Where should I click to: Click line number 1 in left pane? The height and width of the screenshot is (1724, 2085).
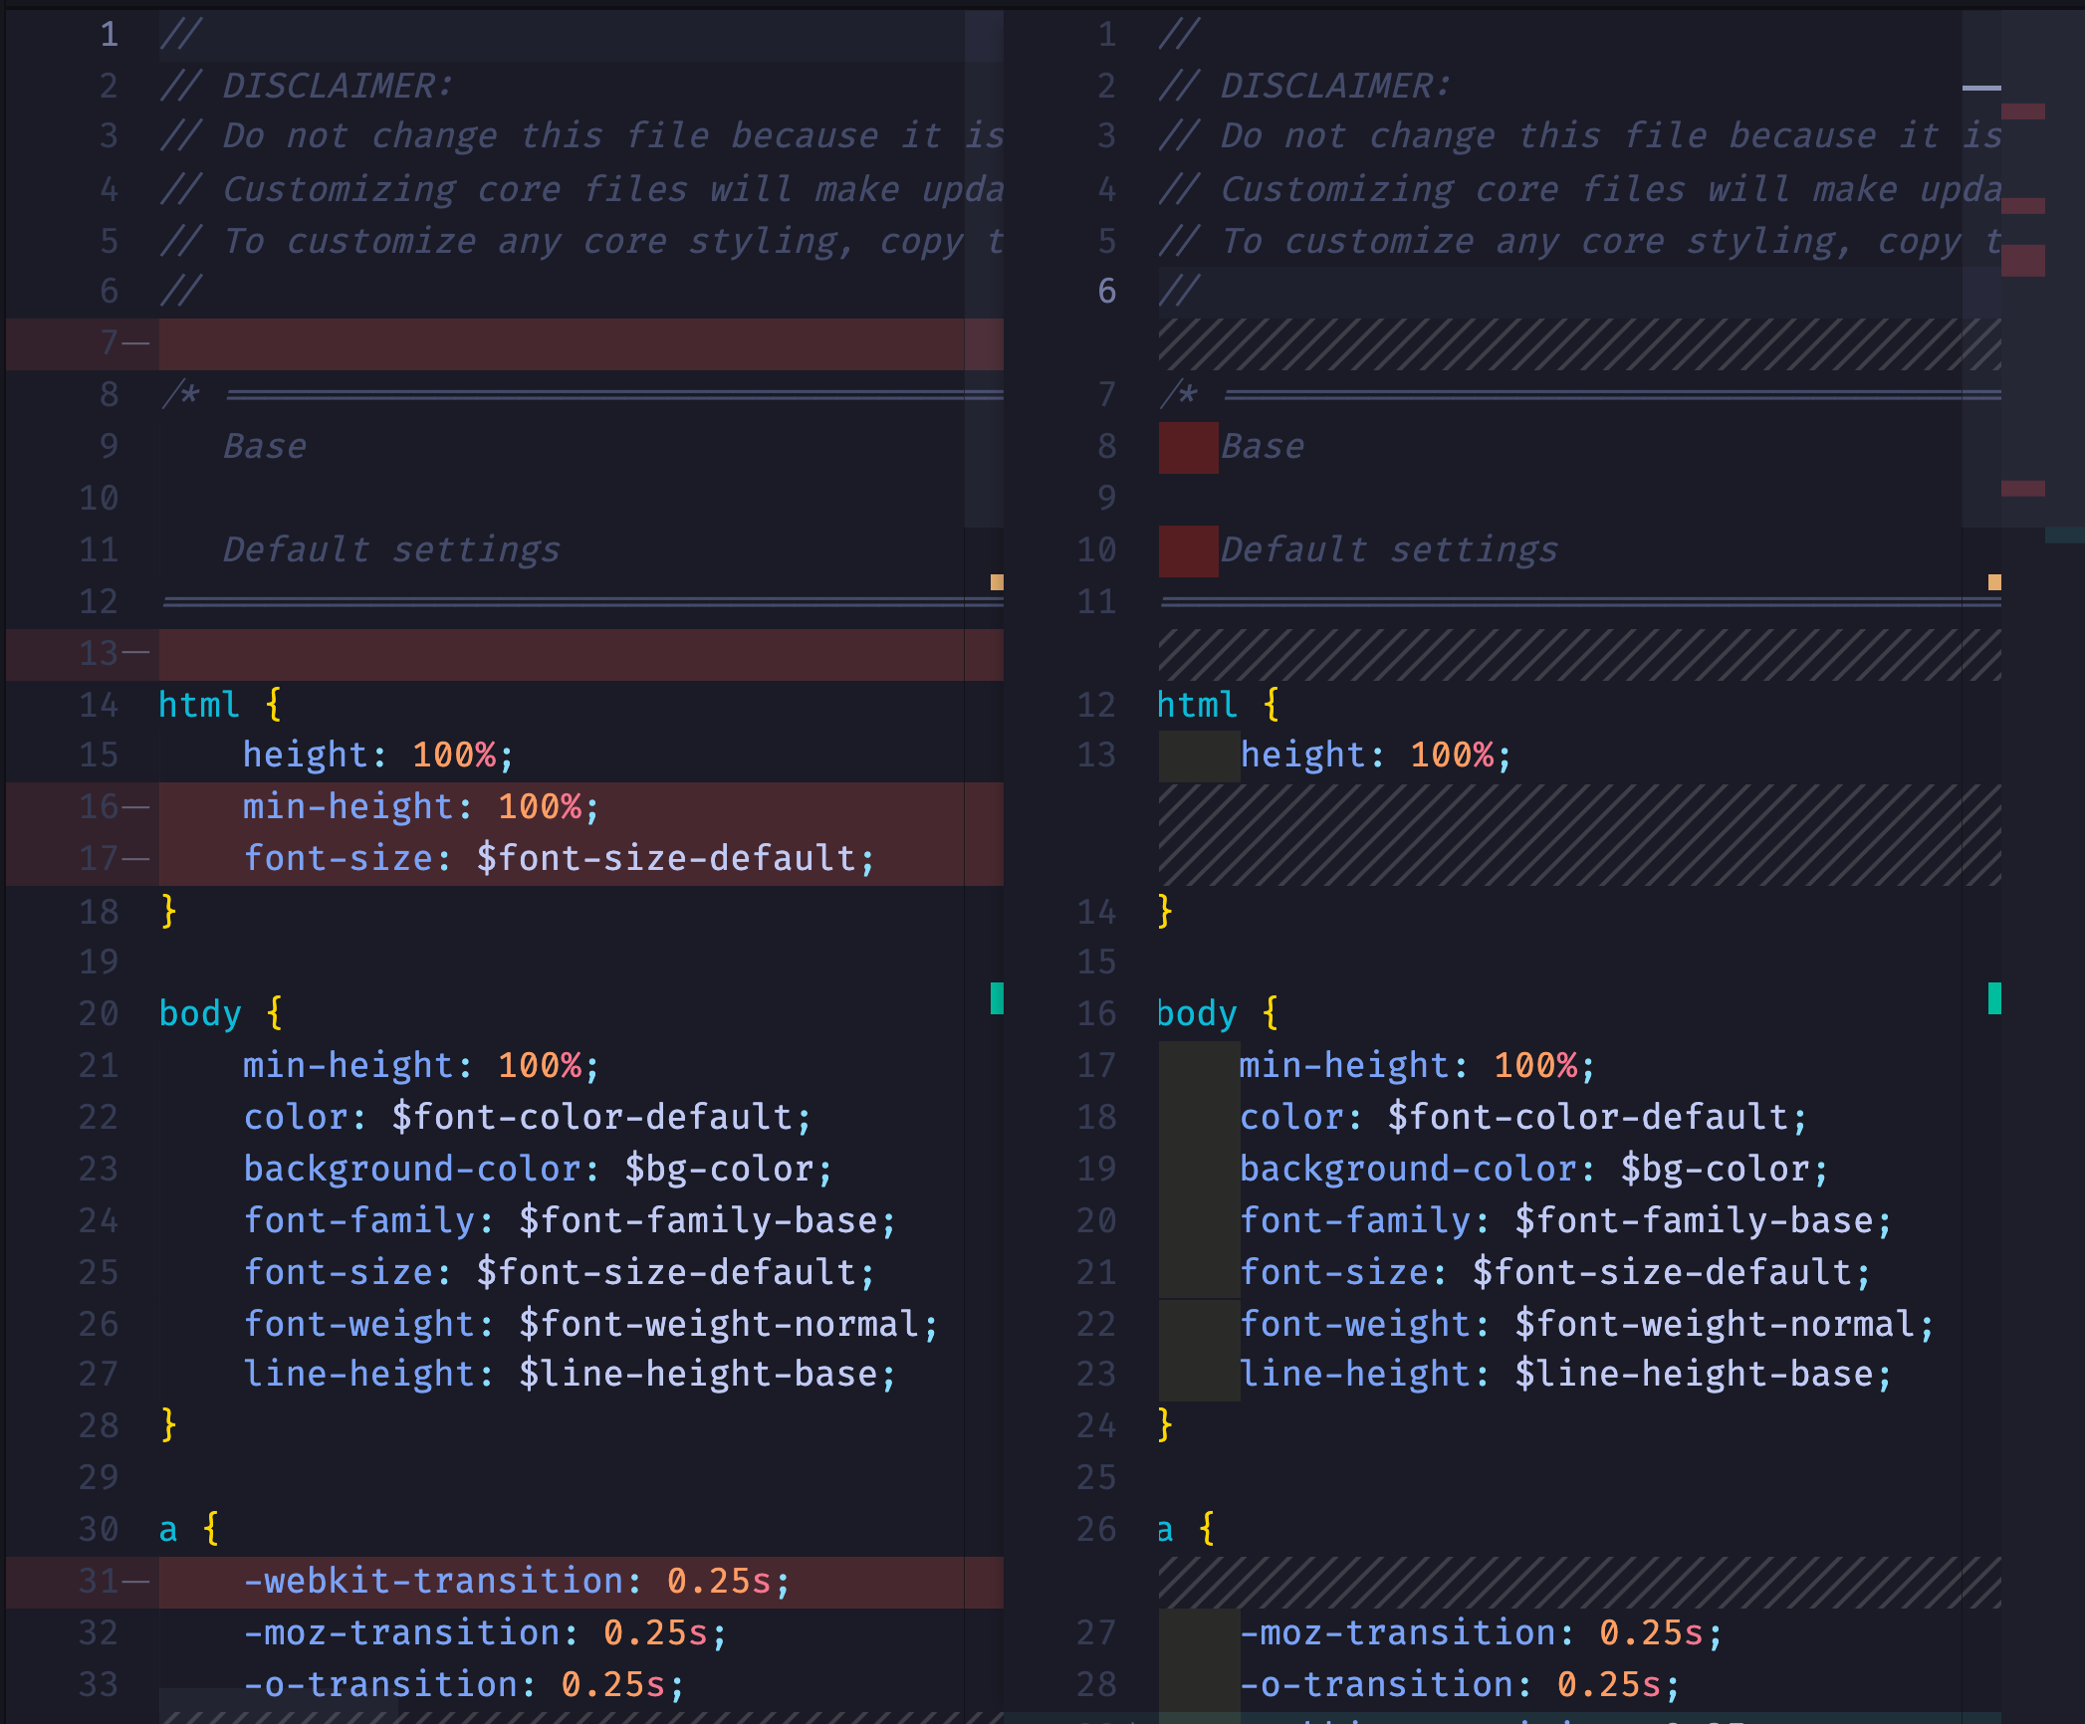tap(110, 35)
